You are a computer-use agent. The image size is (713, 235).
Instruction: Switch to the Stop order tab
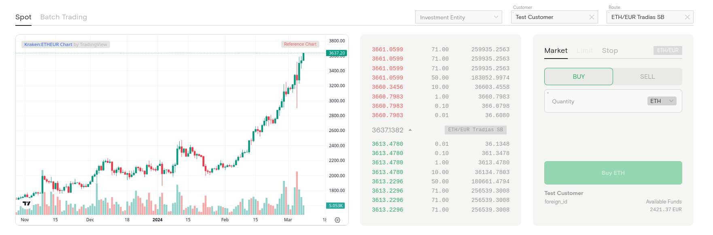click(x=609, y=50)
